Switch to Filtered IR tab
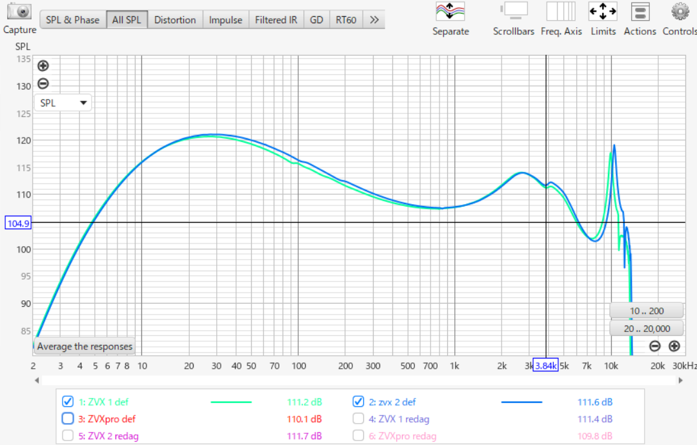Image resolution: width=697 pixels, height=445 pixels. [276, 19]
